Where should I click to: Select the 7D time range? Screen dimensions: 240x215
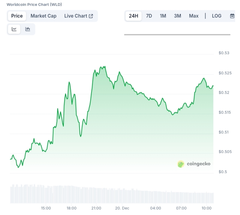coord(149,16)
